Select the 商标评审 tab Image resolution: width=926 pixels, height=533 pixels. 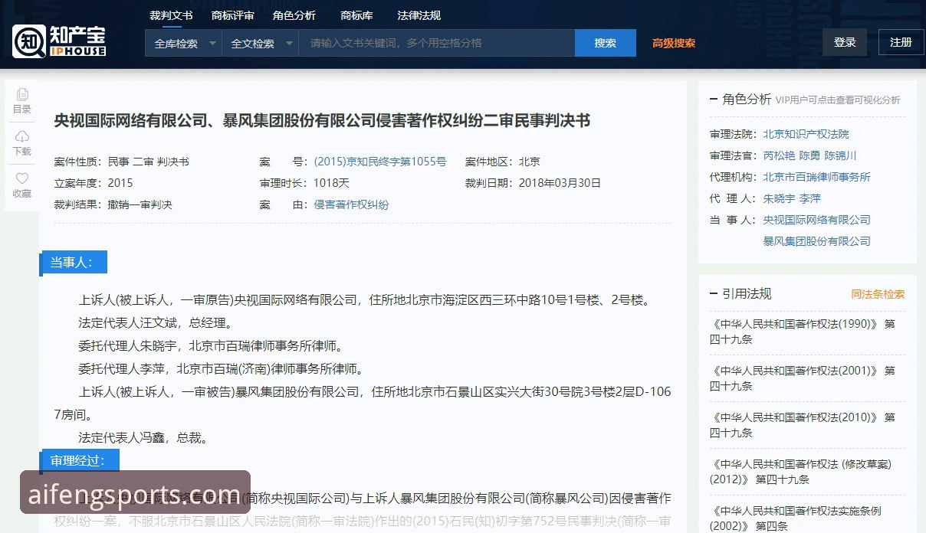(232, 15)
